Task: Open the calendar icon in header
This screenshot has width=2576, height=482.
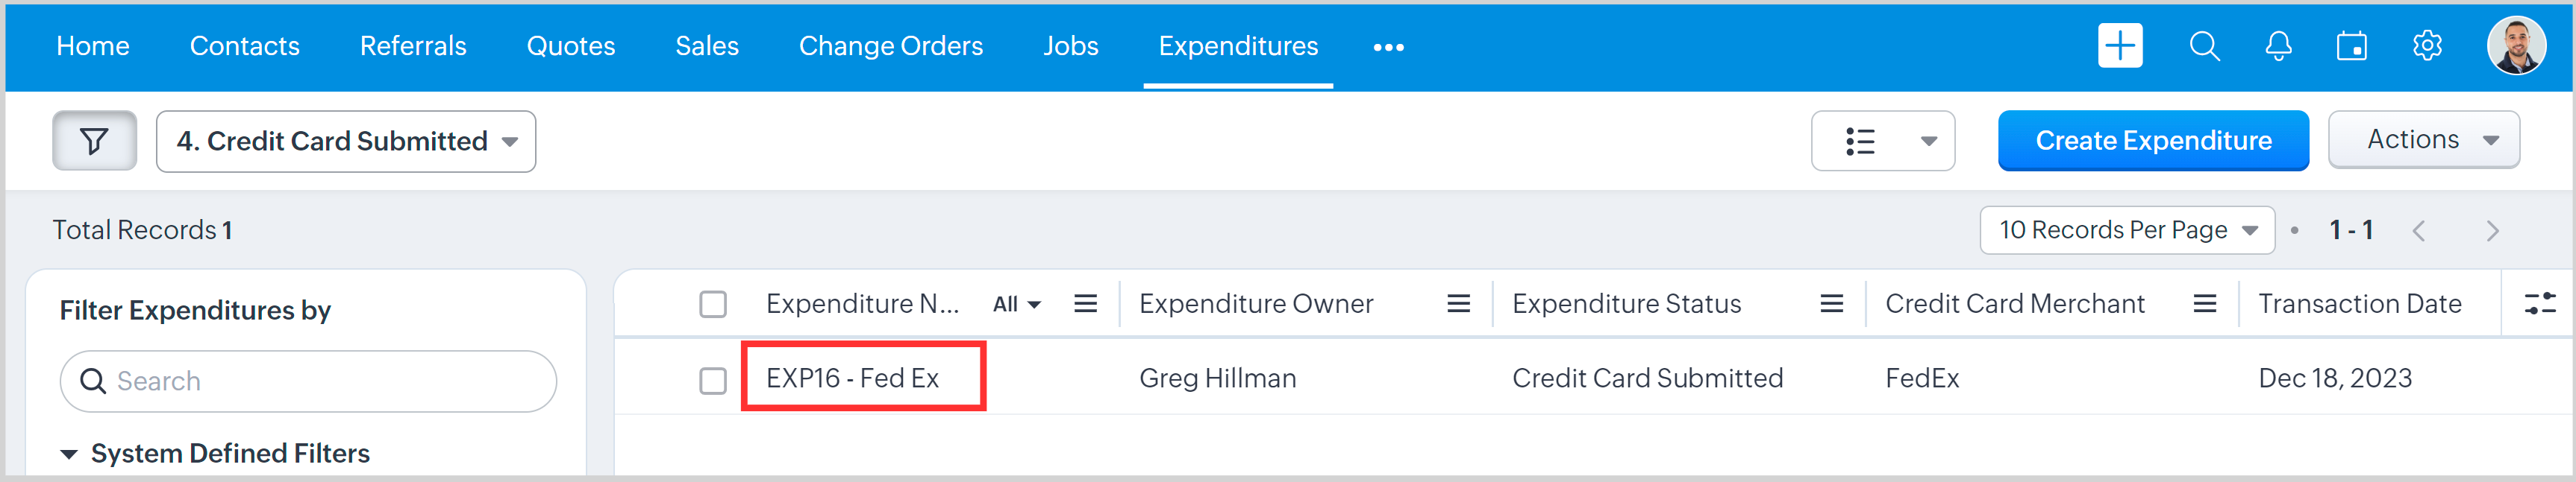Action: pyautogui.click(x=2351, y=46)
